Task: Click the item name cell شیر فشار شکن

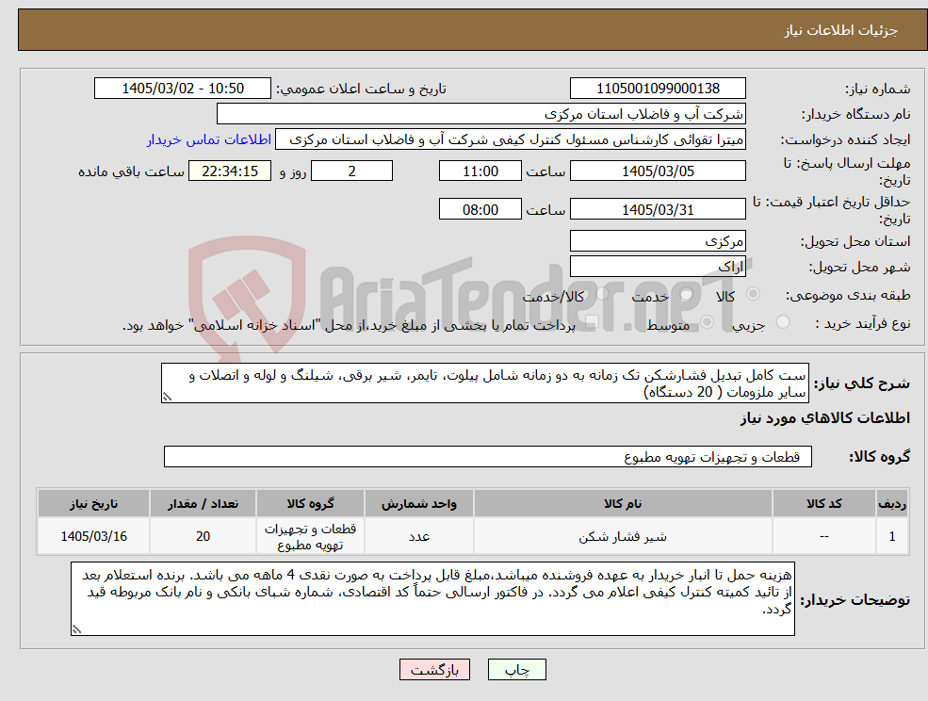Action: tap(623, 536)
